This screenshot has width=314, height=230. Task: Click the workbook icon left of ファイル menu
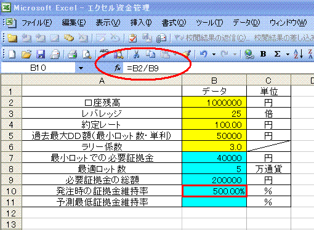[11, 23]
